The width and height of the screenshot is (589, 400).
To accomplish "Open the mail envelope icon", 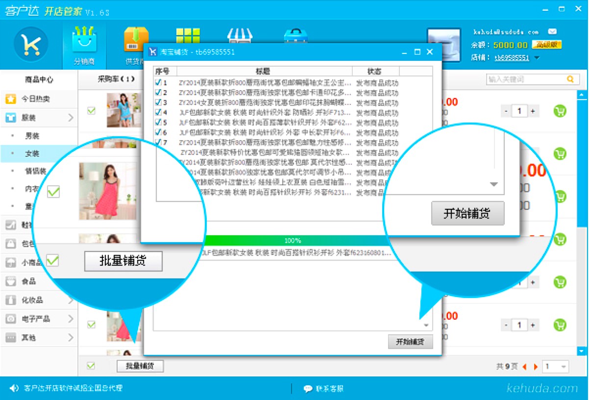I will coord(552,31).
